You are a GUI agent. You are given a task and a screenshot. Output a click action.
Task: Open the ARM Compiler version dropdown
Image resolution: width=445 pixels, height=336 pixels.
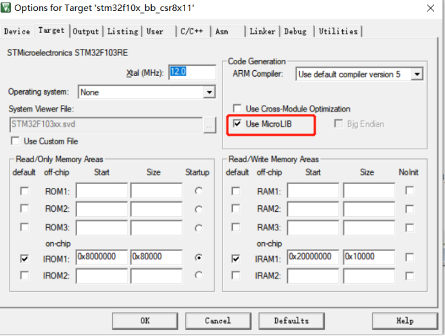(x=417, y=75)
